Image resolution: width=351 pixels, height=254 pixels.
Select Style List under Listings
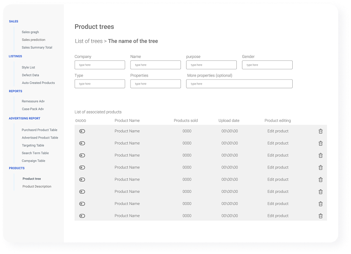pyautogui.click(x=28, y=67)
